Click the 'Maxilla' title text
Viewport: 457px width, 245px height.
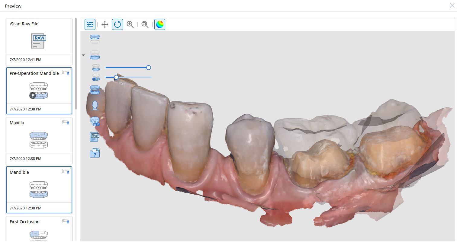tap(17, 123)
